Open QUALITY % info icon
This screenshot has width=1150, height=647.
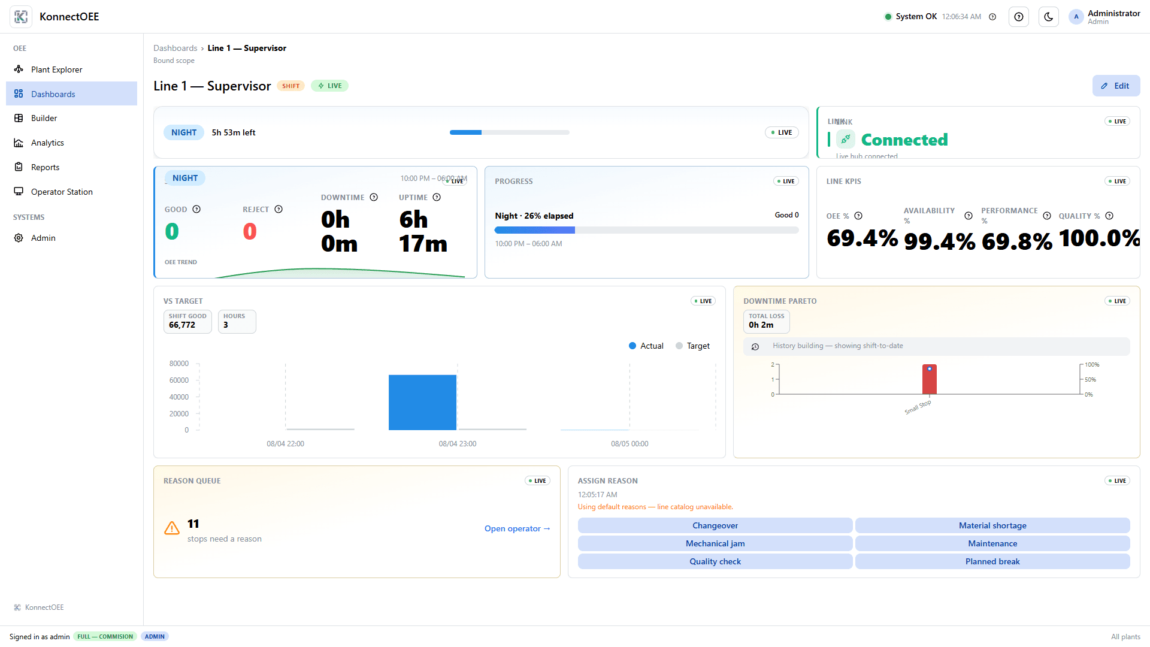tap(1109, 216)
